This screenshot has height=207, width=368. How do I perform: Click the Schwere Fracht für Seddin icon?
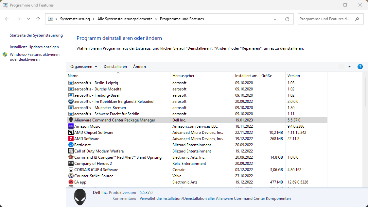pos(71,114)
